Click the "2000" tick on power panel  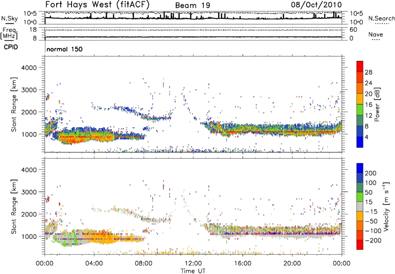[29, 112]
